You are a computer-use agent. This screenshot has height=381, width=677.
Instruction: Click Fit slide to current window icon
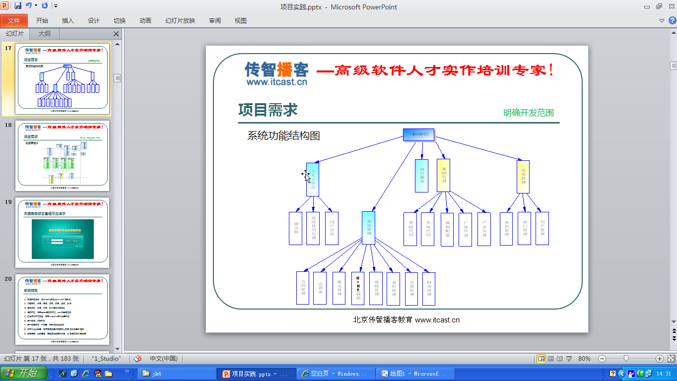coord(672,359)
